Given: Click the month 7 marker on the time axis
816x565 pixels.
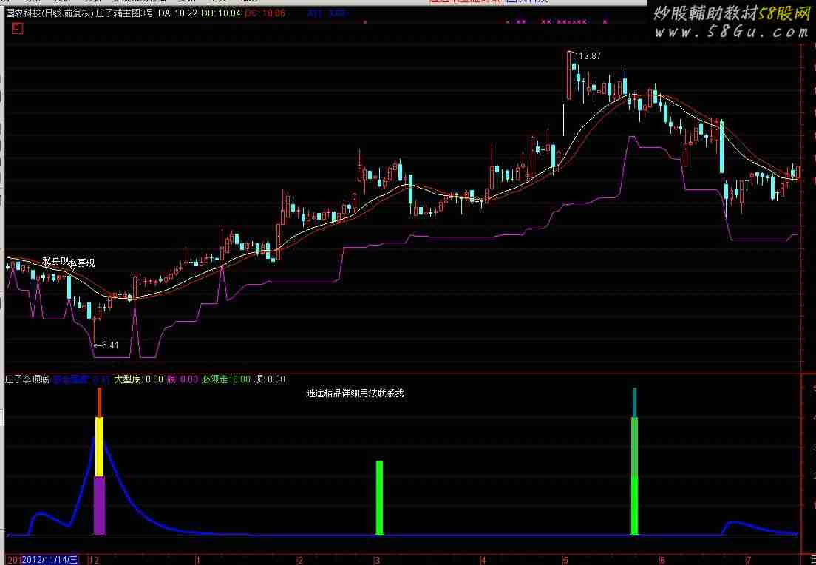Looking at the screenshot, I should [x=748, y=560].
